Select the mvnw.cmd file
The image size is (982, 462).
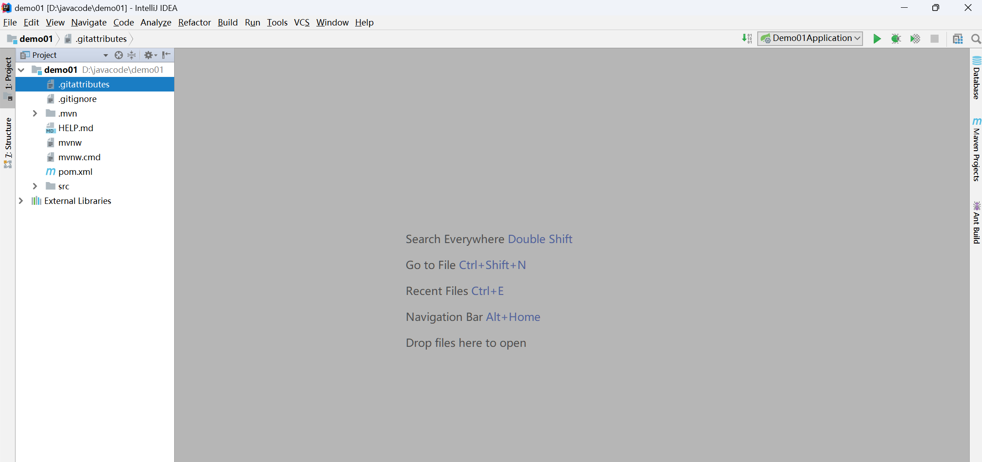95,157
